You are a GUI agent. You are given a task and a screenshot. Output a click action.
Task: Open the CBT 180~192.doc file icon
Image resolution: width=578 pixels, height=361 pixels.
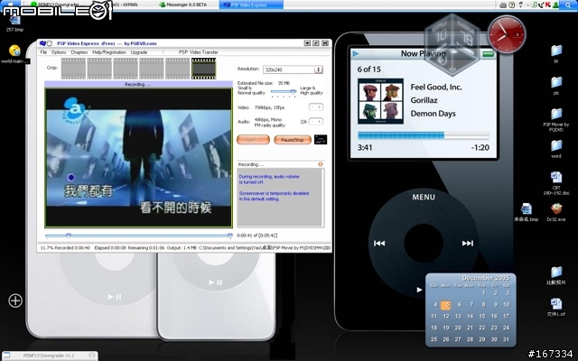click(x=556, y=183)
